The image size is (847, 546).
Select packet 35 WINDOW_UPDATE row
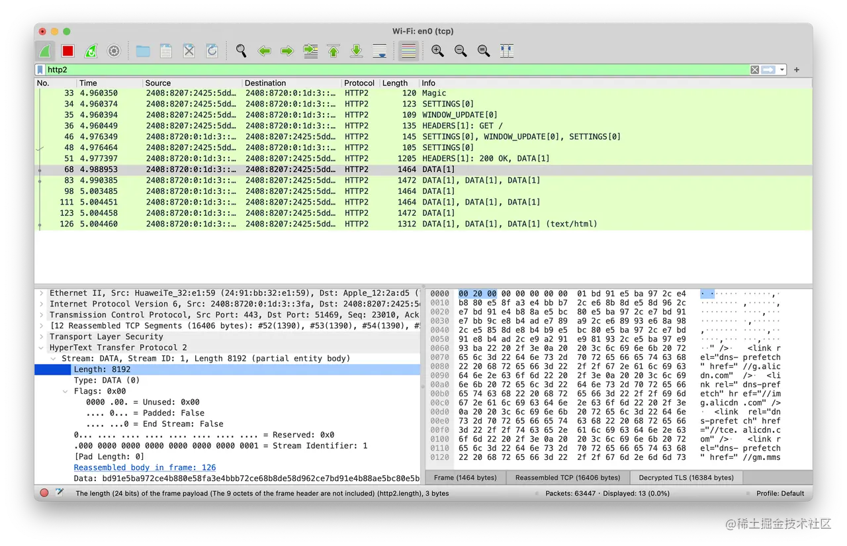(423, 115)
